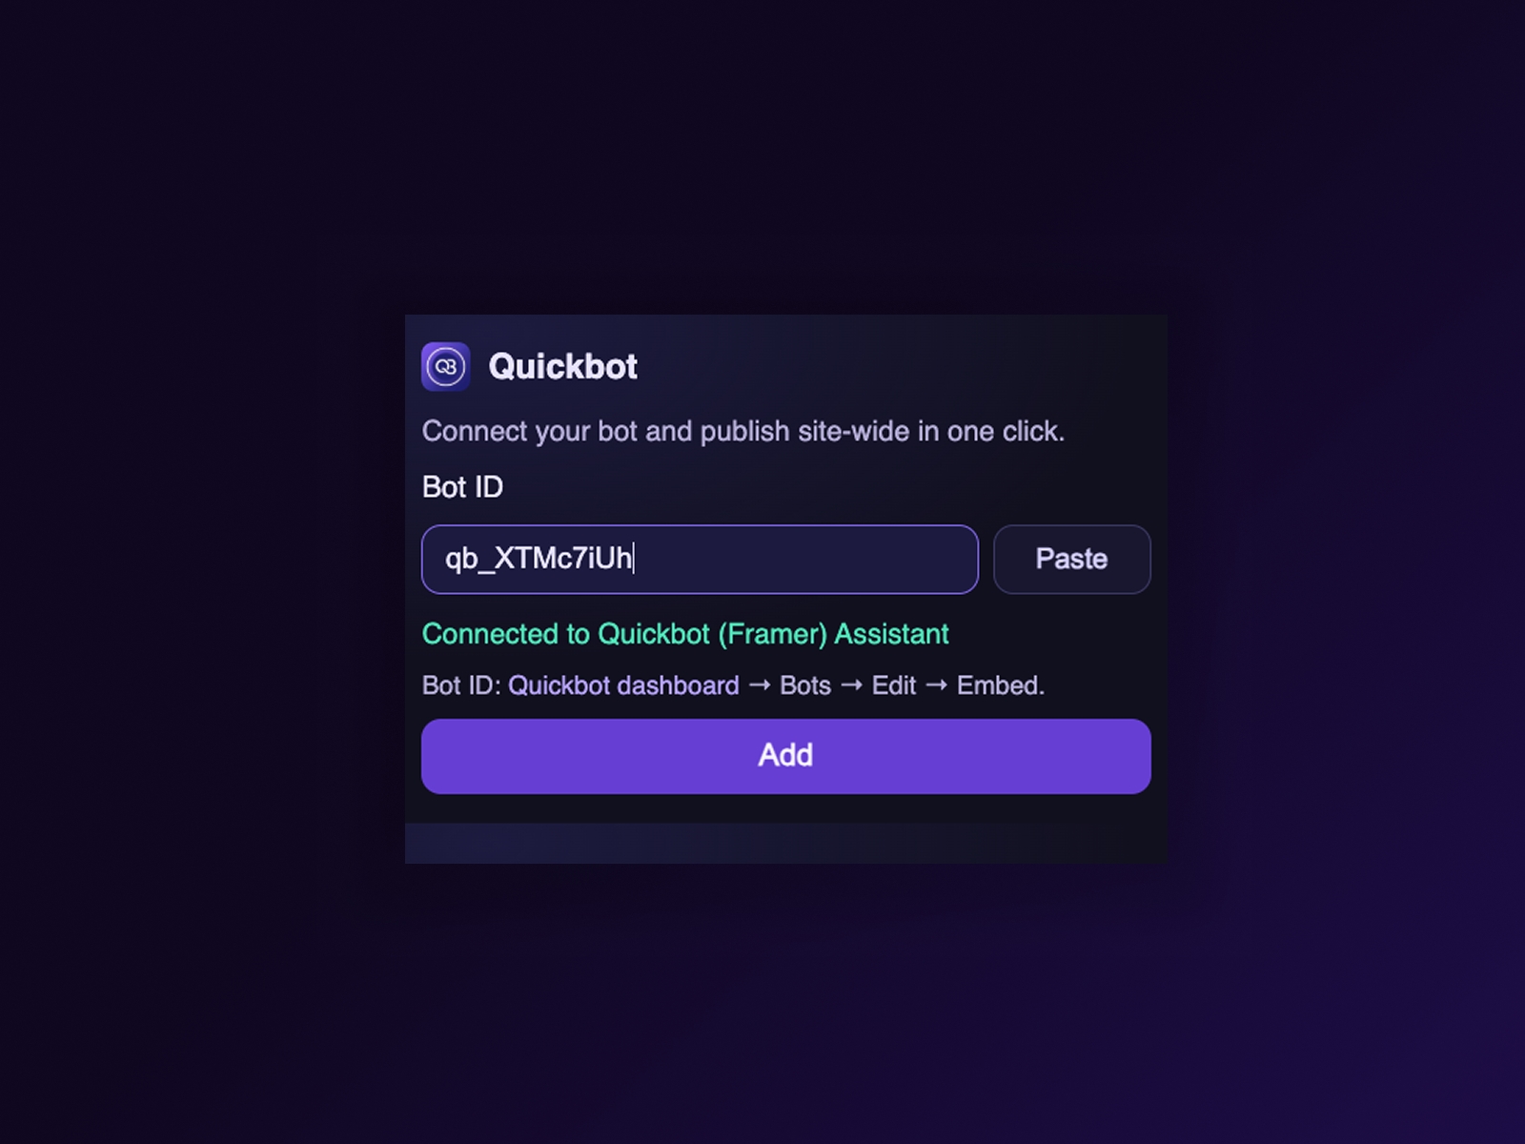Click the Bots breadcrumb step

(x=804, y=685)
